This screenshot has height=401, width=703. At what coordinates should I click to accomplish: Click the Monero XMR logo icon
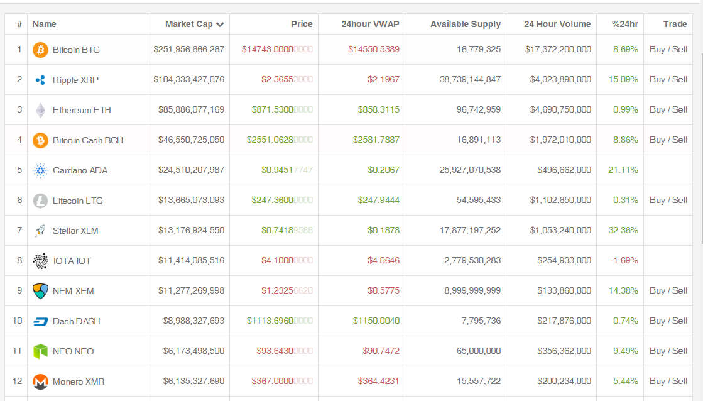point(40,382)
